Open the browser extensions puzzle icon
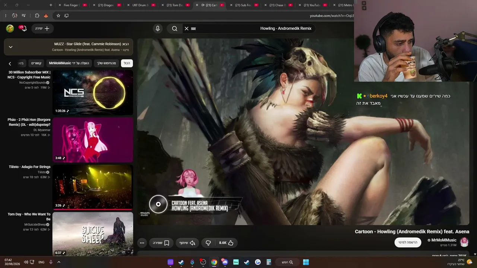Image resolution: width=477 pixels, height=268 pixels. click(37, 16)
